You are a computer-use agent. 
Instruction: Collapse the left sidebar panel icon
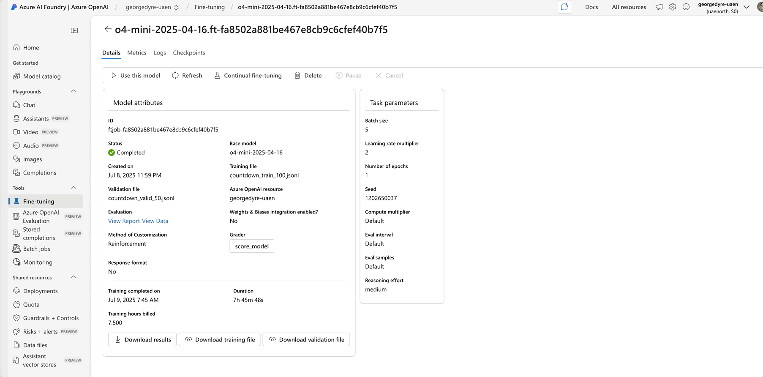[74, 30]
